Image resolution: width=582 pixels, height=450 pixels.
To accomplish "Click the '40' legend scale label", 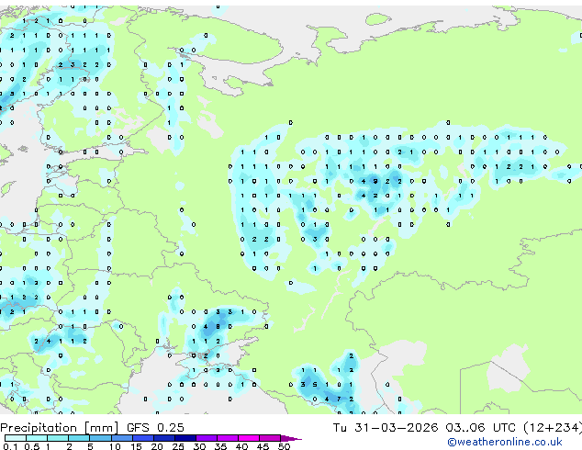I will click(241, 446).
